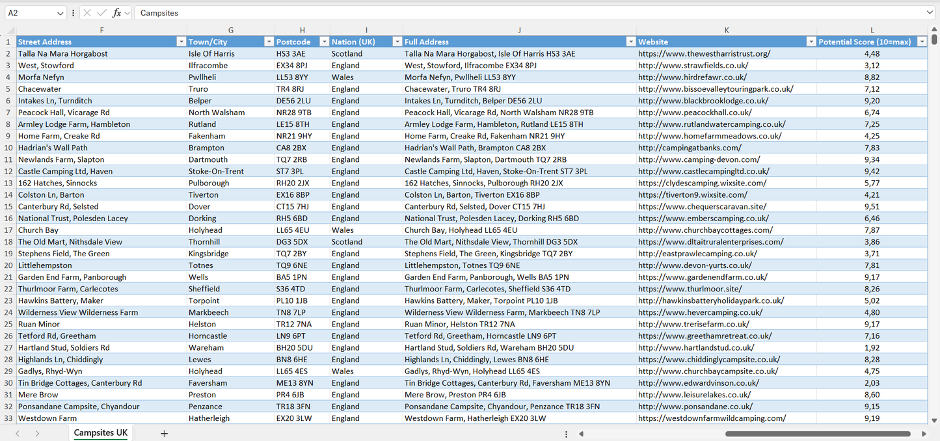Select row 10 by clicking its row number
Viewport: 940px width, 441px height.
[x=9, y=147]
